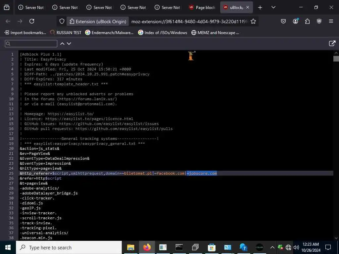Screen dimensions: 339x254
Task: Open MEMZ and Noescape bookmark
Action: click(215, 33)
